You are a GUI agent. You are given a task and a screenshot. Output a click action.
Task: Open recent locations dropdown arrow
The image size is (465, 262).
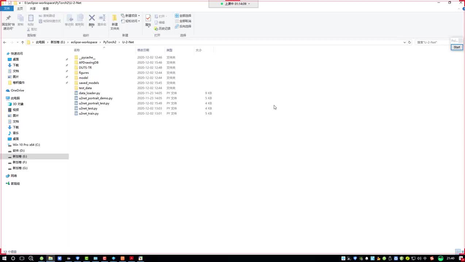18,43
